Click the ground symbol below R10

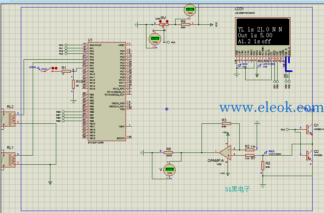(73, 101)
